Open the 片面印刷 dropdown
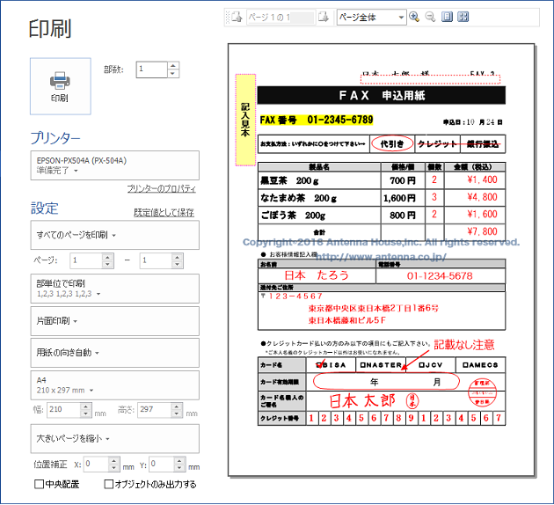Viewport: 554px width, 505px height. pyautogui.click(x=115, y=321)
